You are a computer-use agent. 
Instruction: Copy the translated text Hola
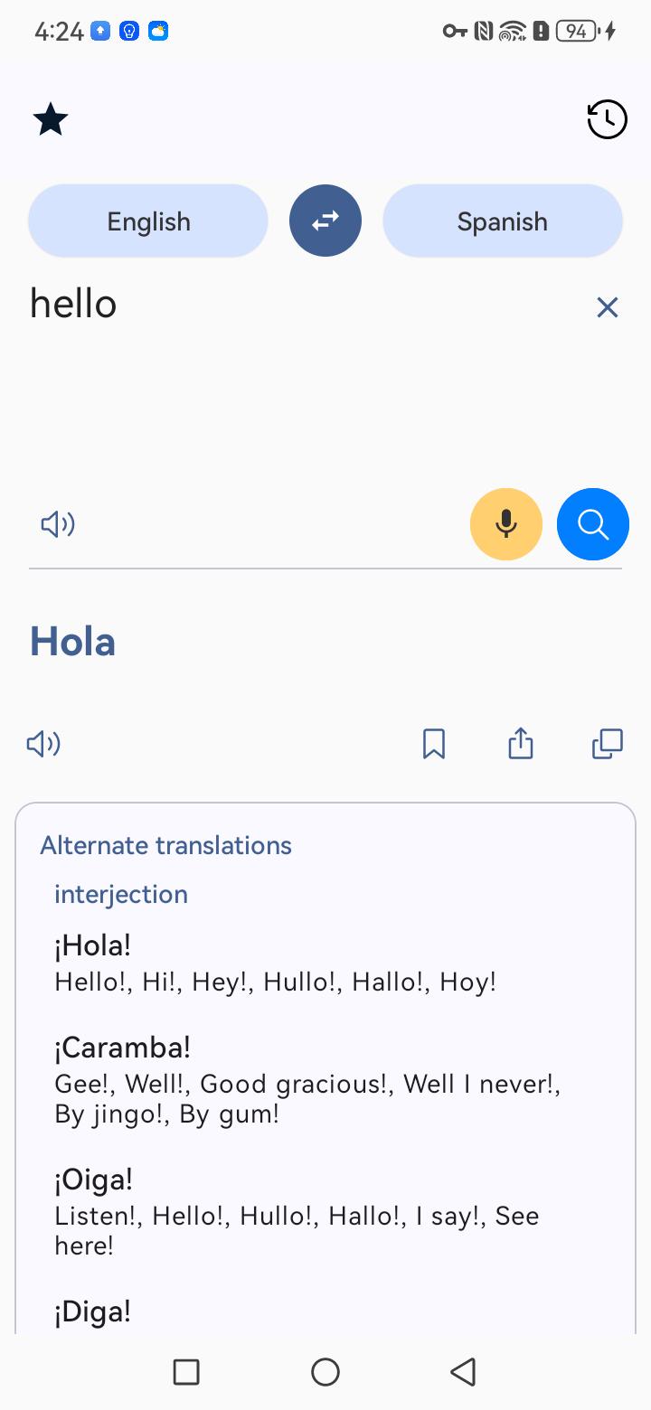608,744
